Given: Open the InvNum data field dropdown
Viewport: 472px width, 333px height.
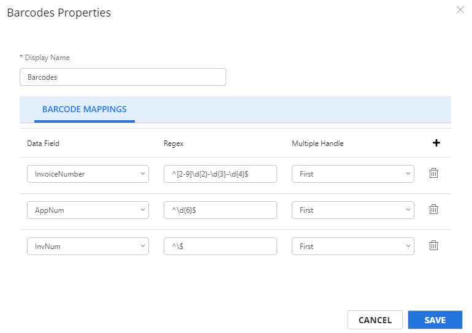Looking at the screenshot, I should tap(88, 246).
